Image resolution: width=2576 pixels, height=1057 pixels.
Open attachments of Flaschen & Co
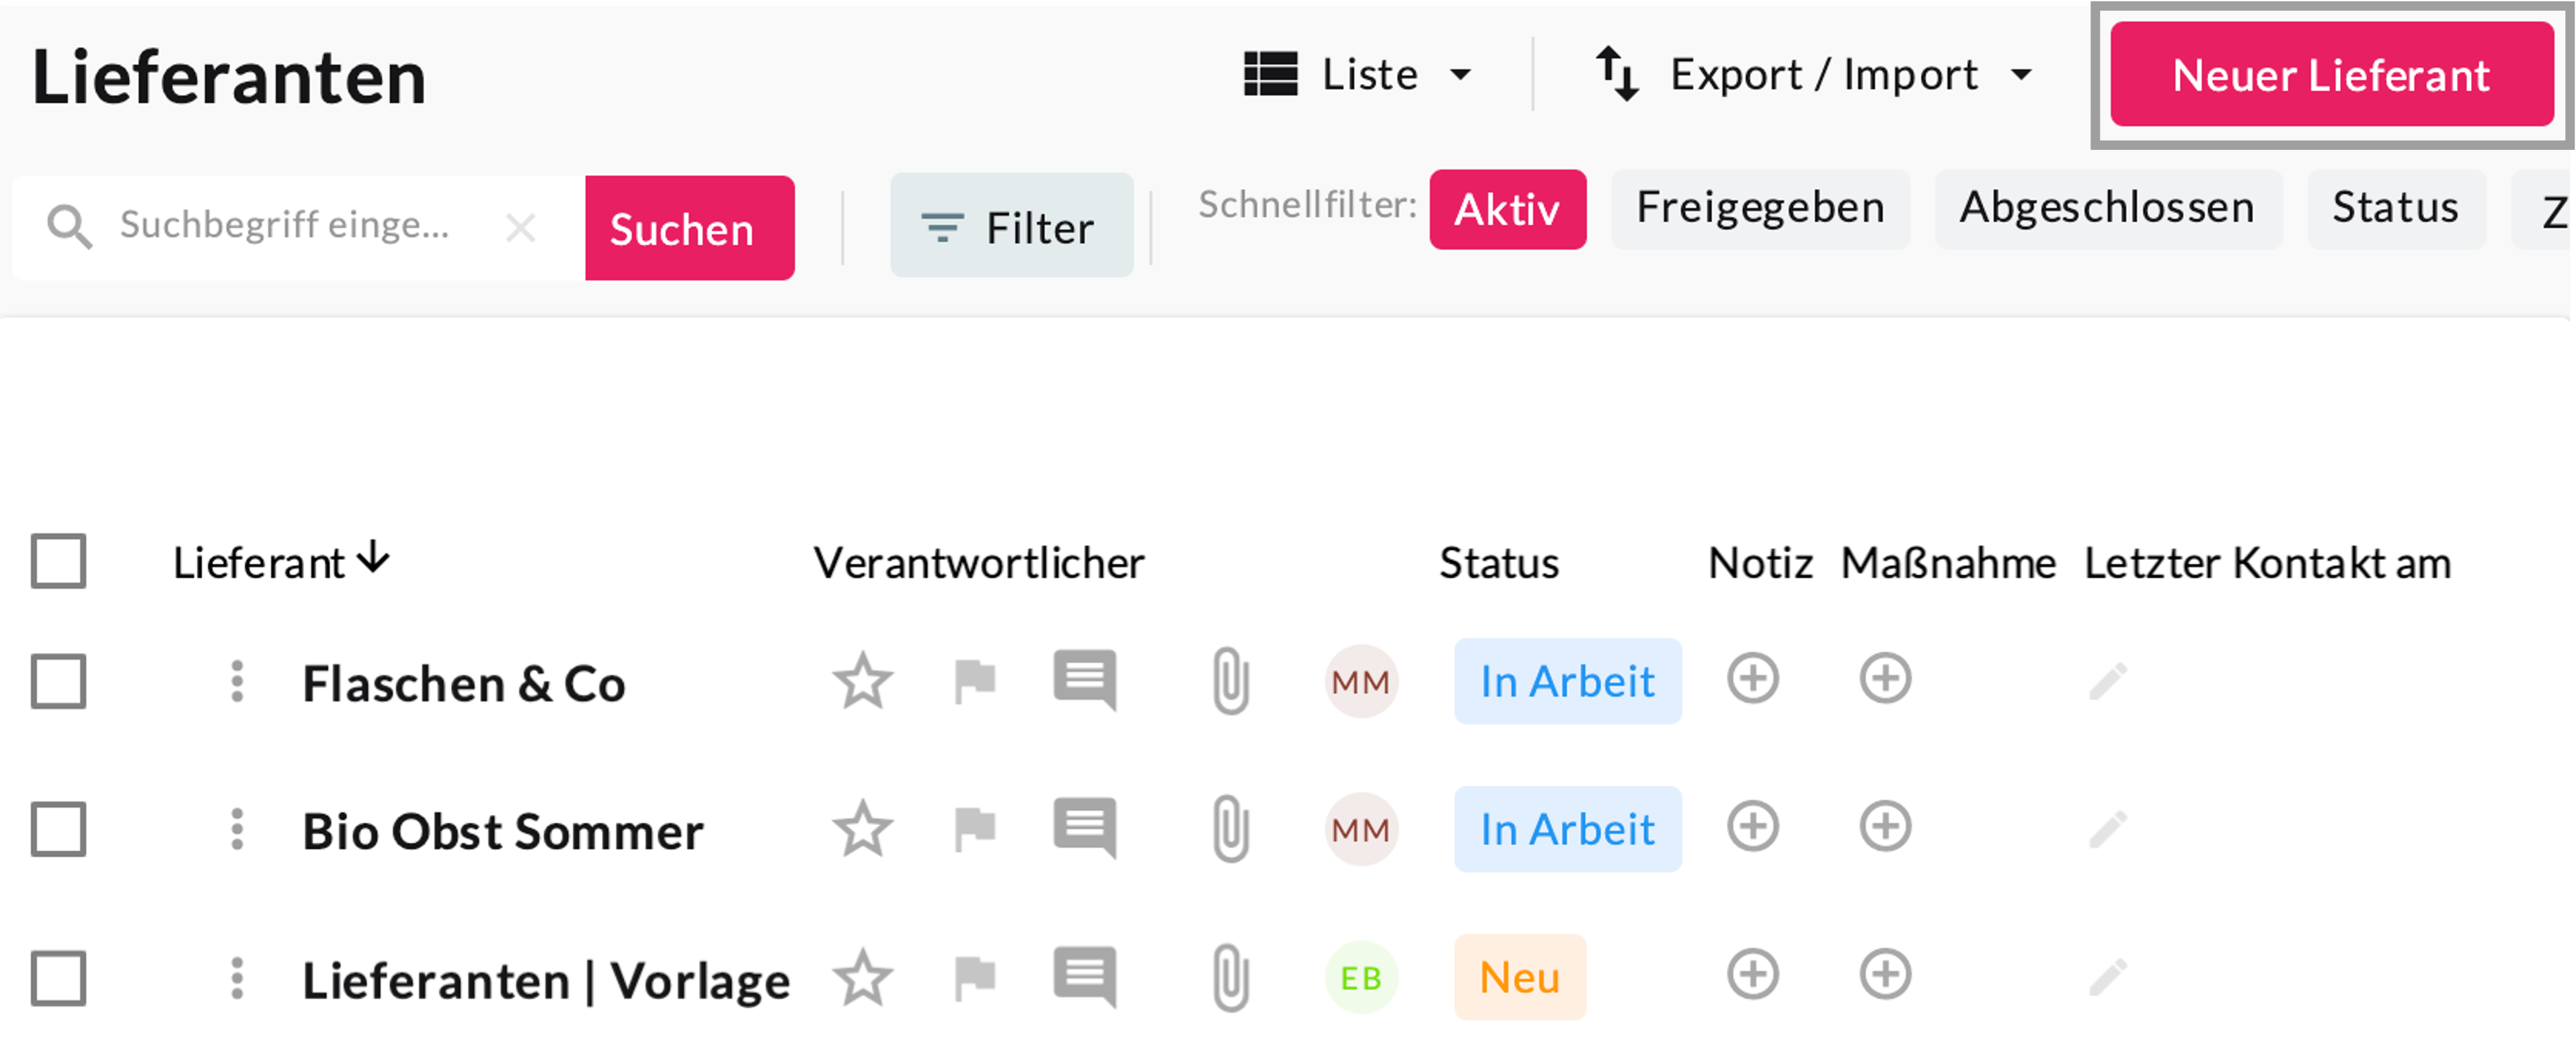[x=1230, y=682]
